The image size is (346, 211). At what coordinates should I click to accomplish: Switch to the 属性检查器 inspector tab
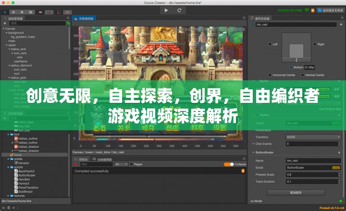tap(260, 19)
